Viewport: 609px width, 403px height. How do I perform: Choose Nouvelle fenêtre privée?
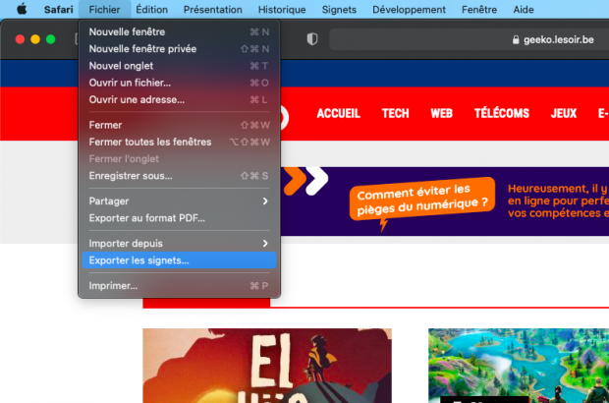pos(179,49)
